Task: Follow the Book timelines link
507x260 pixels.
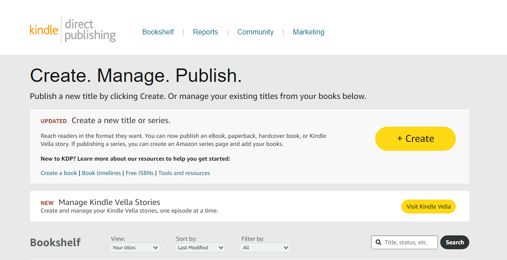Action: [101, 173]
